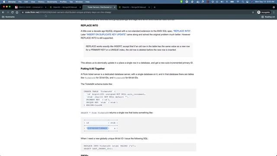Close the last MongoDB Manual tab

tap(149, 7)
